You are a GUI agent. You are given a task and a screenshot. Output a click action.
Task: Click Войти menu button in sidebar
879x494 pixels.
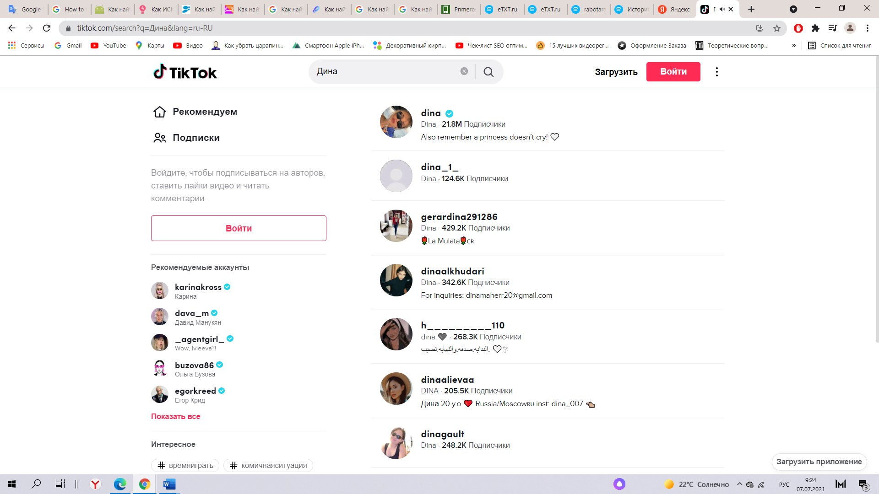[239, 228]
